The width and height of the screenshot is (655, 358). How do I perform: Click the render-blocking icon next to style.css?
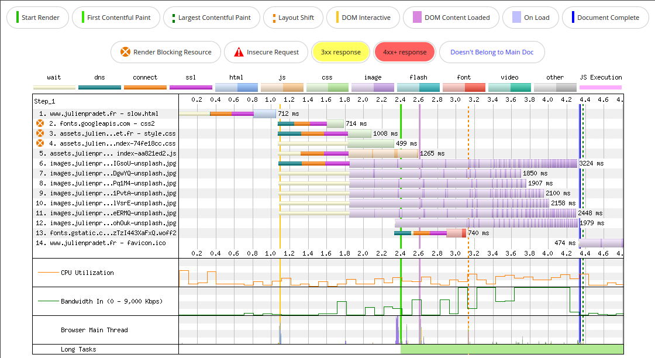[40, 133]
